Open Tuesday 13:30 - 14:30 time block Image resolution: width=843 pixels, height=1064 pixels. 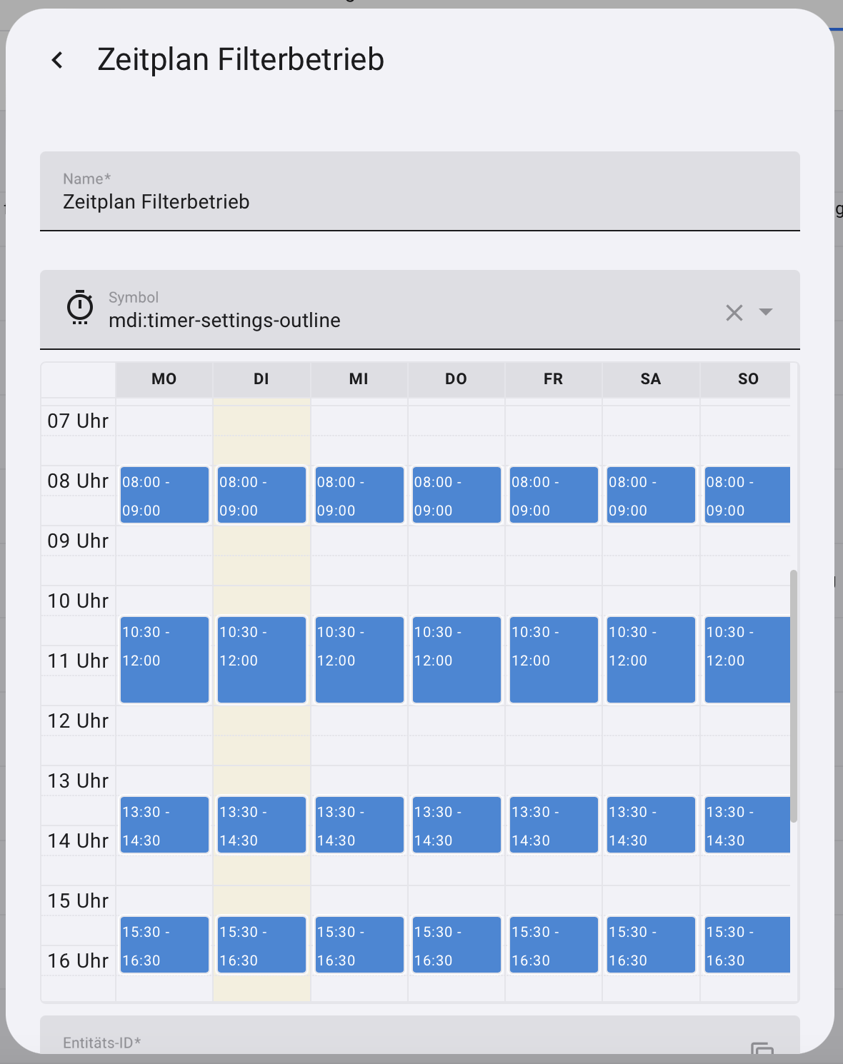[261, 825]
